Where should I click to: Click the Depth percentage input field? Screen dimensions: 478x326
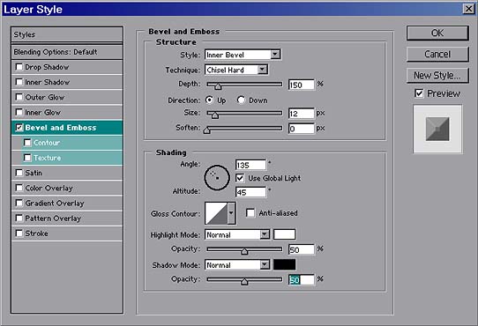[x=302, y=85]
